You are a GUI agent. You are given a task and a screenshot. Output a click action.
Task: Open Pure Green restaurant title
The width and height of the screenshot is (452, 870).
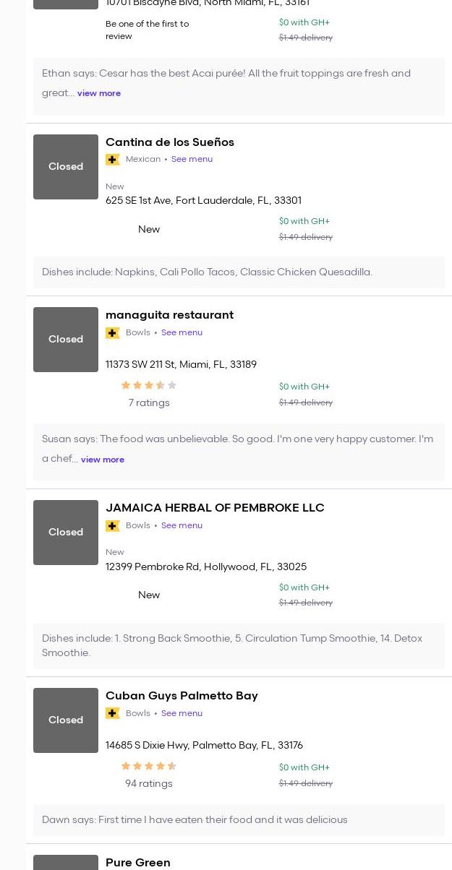[138, 863]
